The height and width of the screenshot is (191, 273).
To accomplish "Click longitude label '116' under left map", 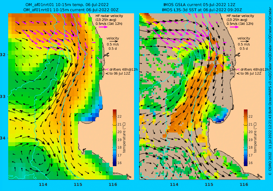I will [113, 185].
